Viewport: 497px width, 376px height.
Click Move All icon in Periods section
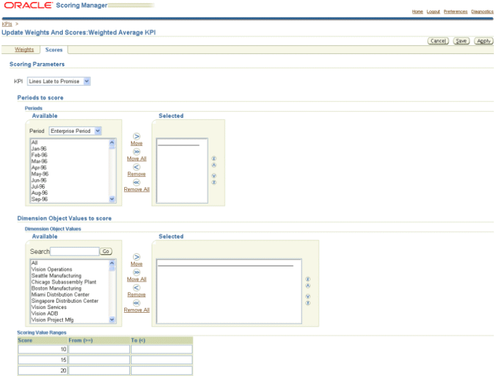136,152
